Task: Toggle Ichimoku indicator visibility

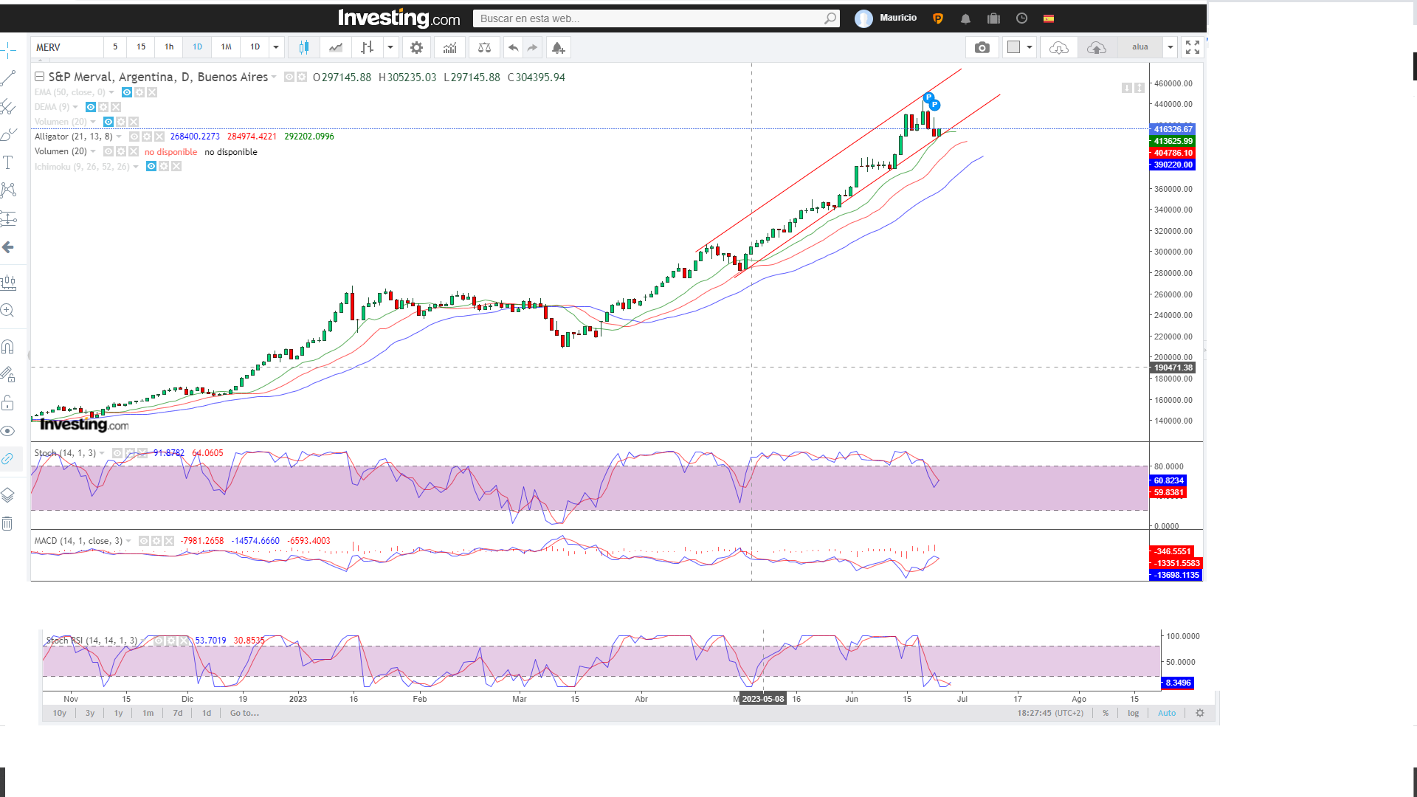Action: (x=151, y=167)
